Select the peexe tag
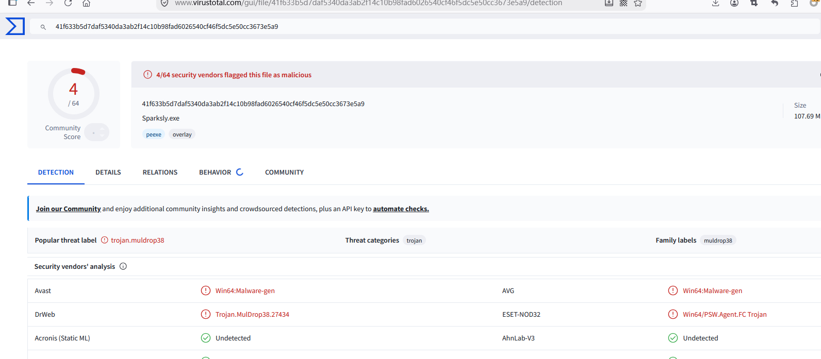Image resolution: width=821 pixels, height=359 pixels. click(154, 134)
